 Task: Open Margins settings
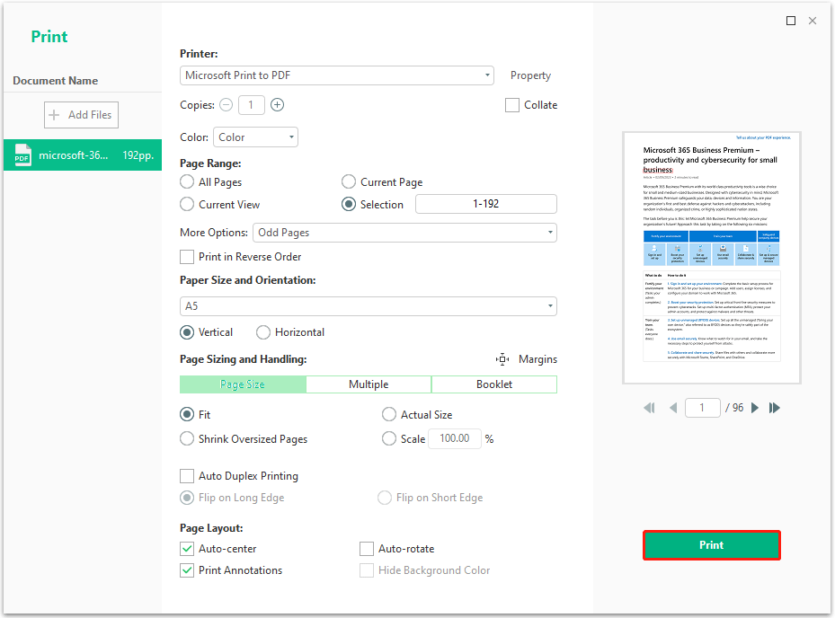coord(537,359)
